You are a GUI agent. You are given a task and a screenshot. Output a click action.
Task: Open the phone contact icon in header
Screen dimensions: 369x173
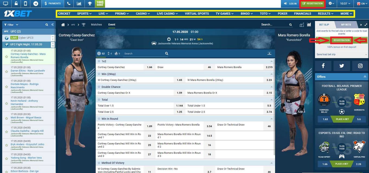(69, 4)
